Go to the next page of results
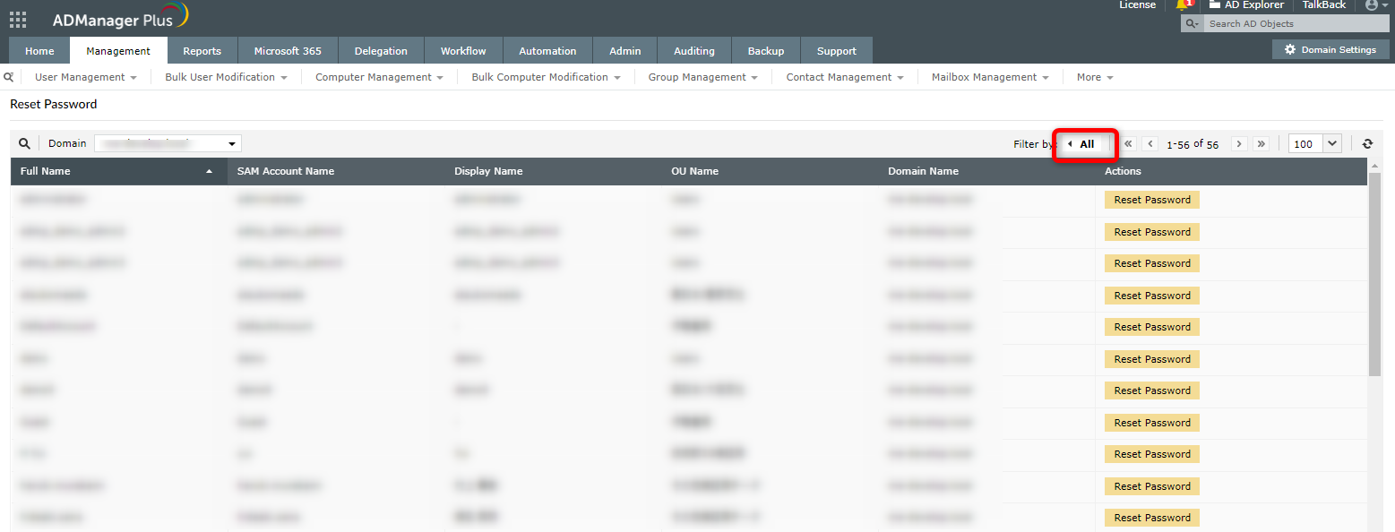The height and width of the screenshot is (532, 1395). point(1240,143)
